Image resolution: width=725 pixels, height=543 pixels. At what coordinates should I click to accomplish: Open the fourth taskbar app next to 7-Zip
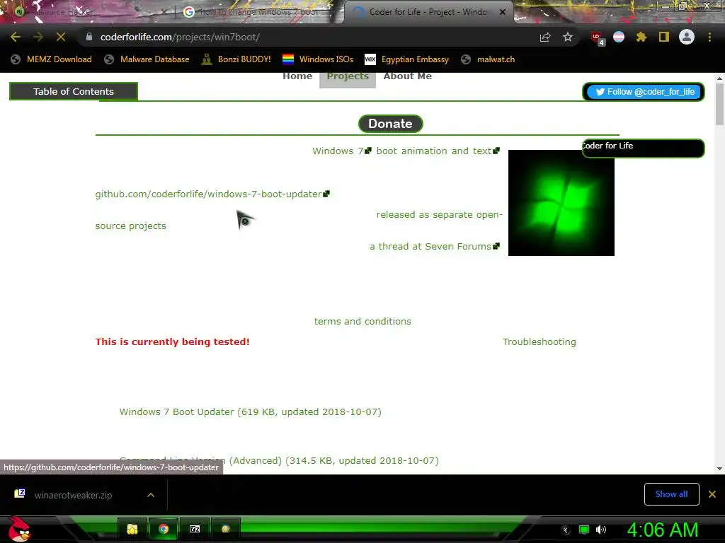[x=226, y=529]
